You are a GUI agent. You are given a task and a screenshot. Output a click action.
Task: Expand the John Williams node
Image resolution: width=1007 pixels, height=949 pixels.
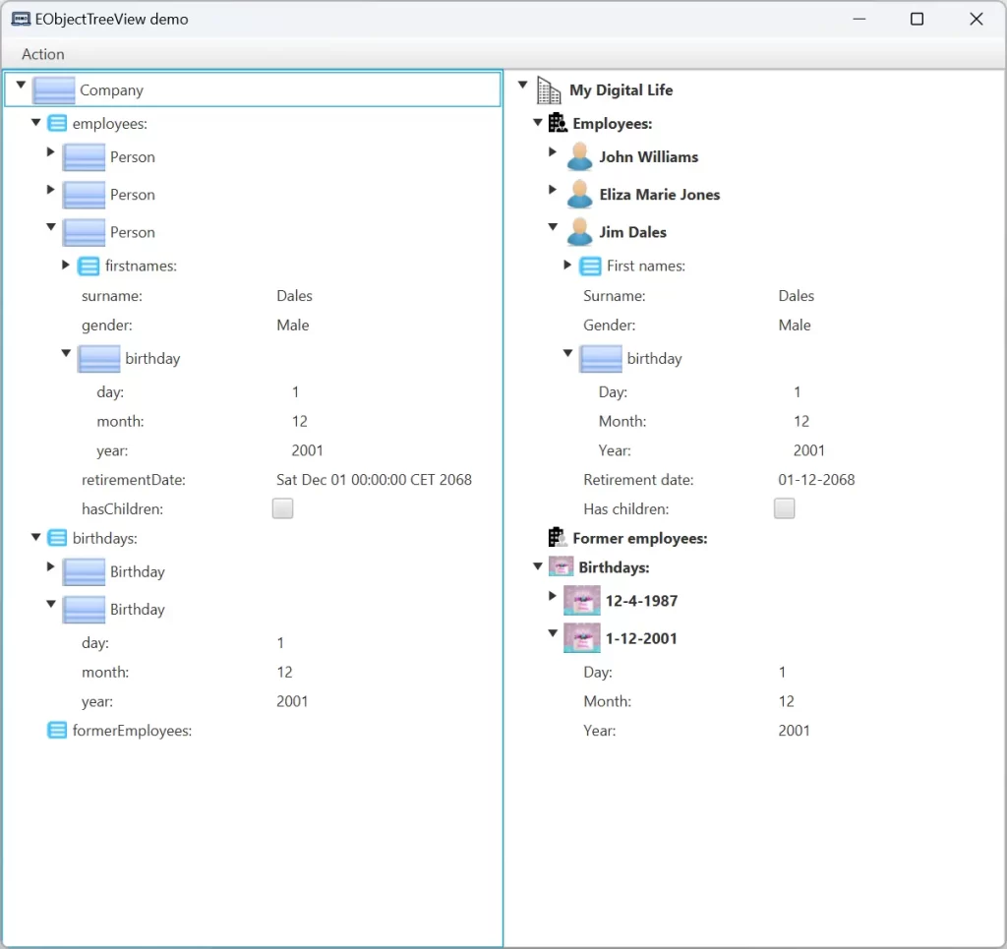coord(553,151)
